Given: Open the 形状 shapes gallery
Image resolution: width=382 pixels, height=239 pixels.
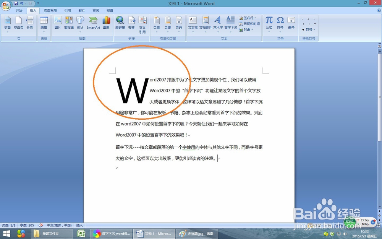Looking at the screenshot, I should 80,24.
